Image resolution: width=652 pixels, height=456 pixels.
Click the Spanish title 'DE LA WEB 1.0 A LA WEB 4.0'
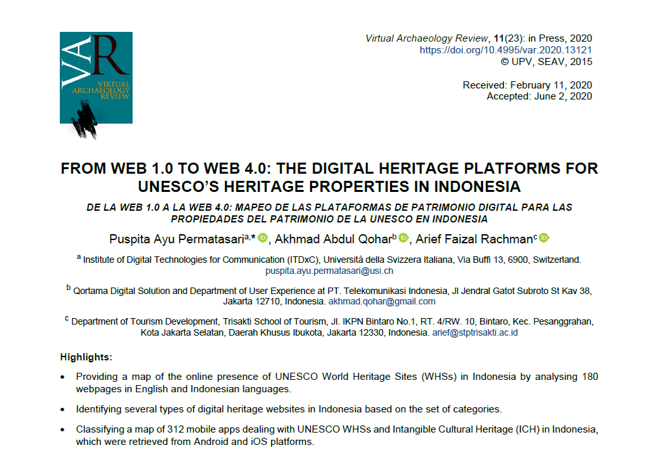330,213
